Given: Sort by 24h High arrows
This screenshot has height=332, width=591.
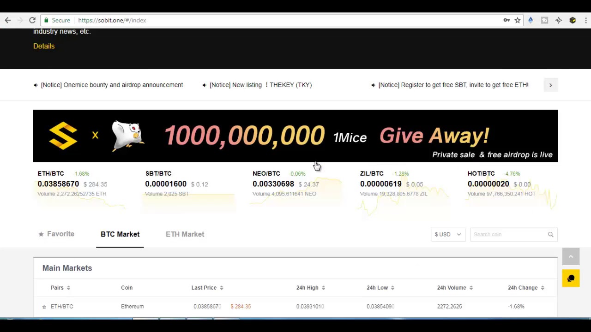Looking at the screenshot, I should (x=323, y=288).
